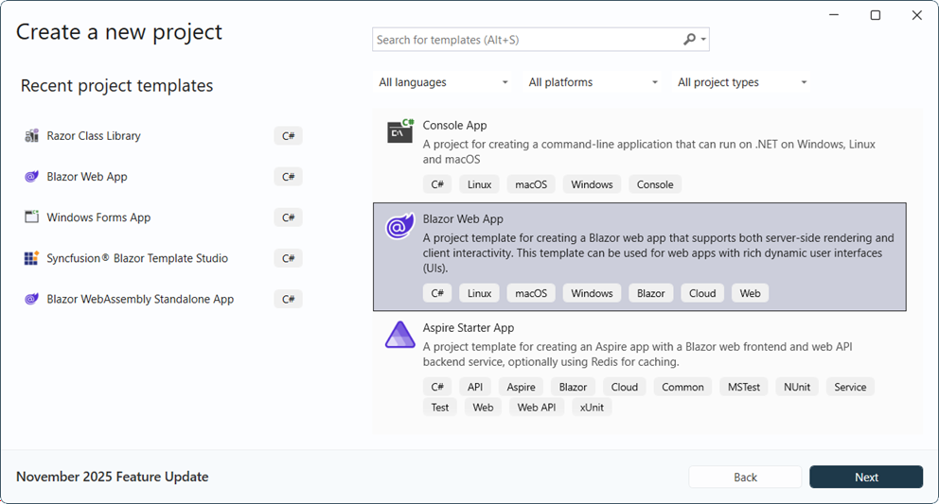Click the xUnit tag
The image size is (939, 504).
[x=592, y=407]
